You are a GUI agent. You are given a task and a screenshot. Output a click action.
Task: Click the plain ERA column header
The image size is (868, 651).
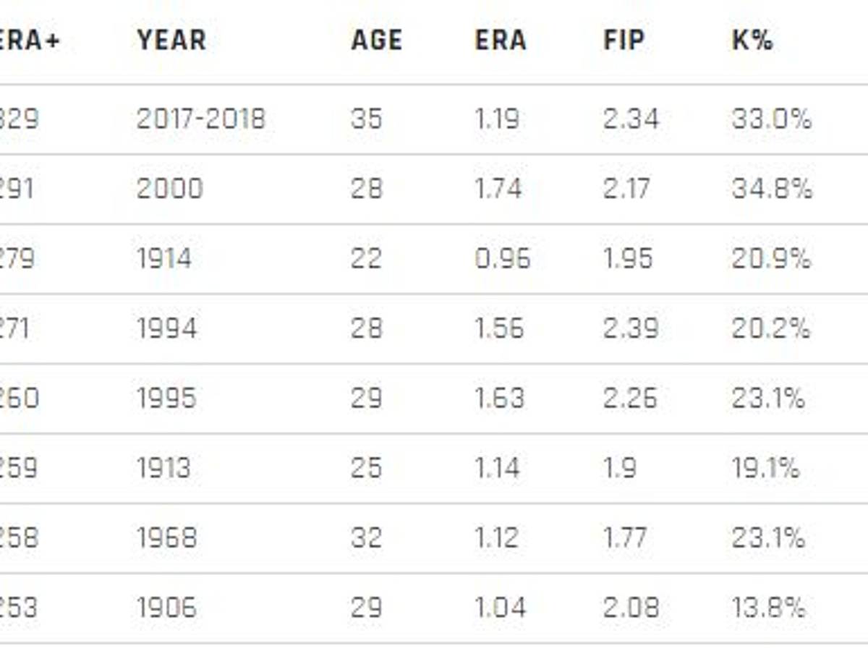[x=501, y=41]
